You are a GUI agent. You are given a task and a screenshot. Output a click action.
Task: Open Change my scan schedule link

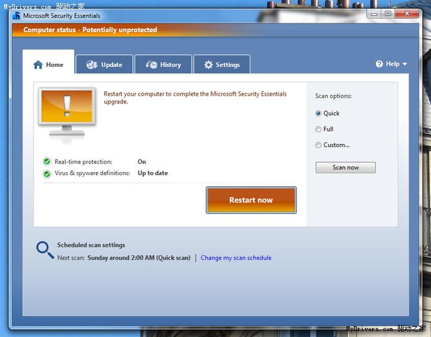pyautogui.click(x=236, y=258)
